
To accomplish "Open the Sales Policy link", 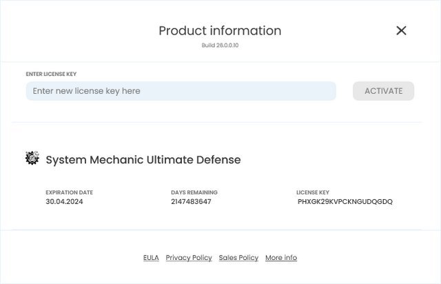I will [x=238, y=258].
